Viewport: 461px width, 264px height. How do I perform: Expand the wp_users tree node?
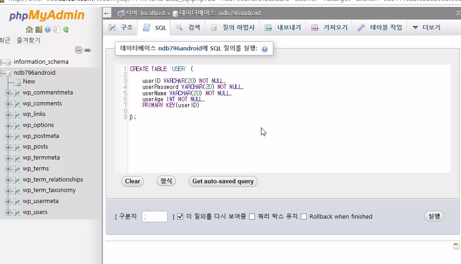point(8,213)
